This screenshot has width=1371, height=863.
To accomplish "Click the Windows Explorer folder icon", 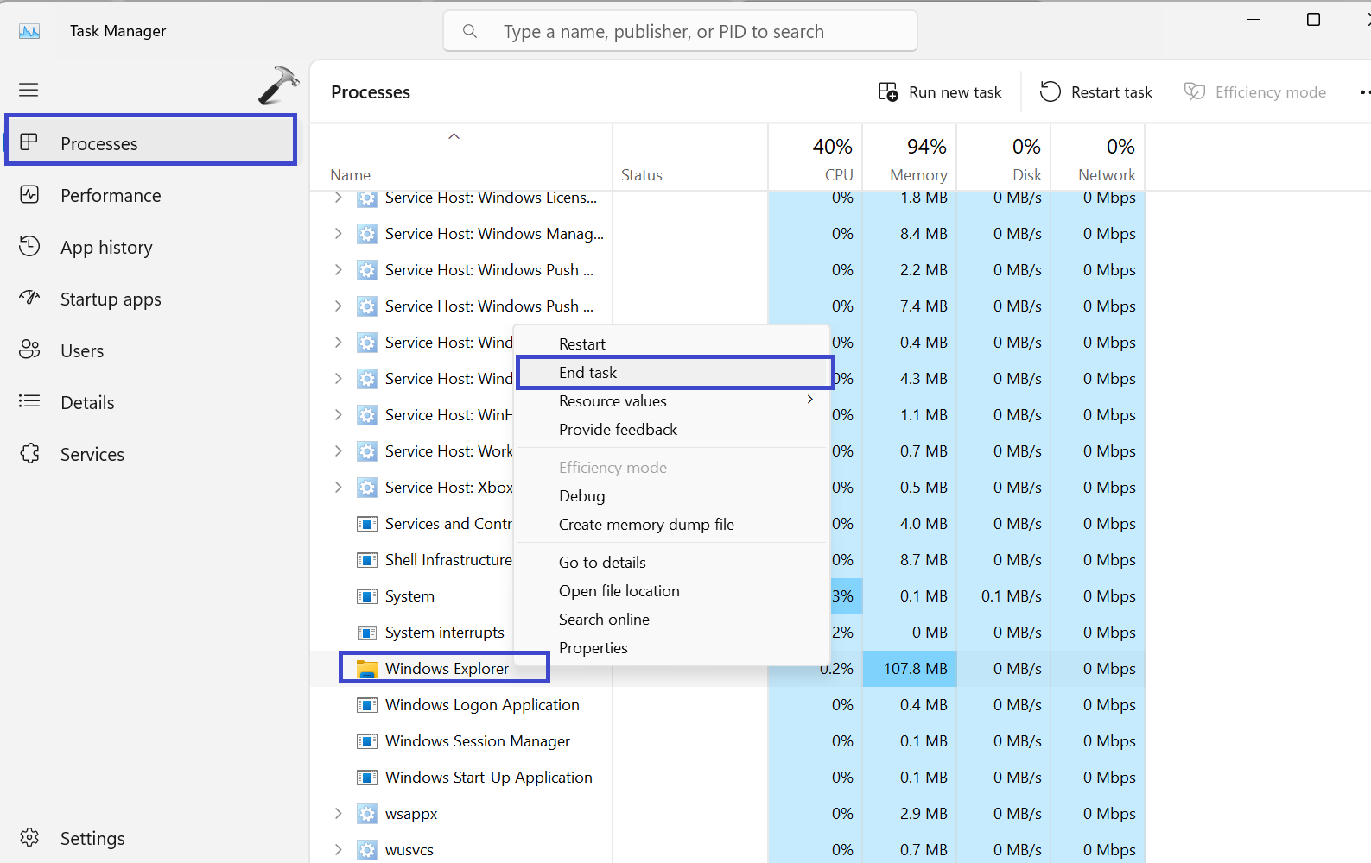I will click(x=367, y=669).
